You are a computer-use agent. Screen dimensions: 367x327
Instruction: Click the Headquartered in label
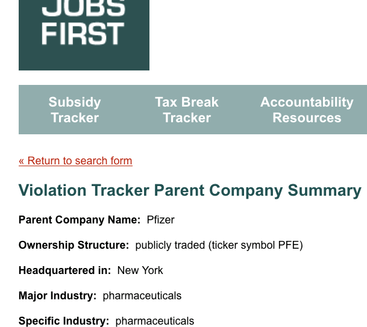tap(64, 270)
